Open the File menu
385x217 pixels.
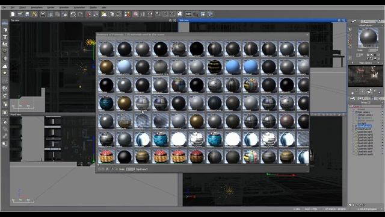(x=4, y=8)
